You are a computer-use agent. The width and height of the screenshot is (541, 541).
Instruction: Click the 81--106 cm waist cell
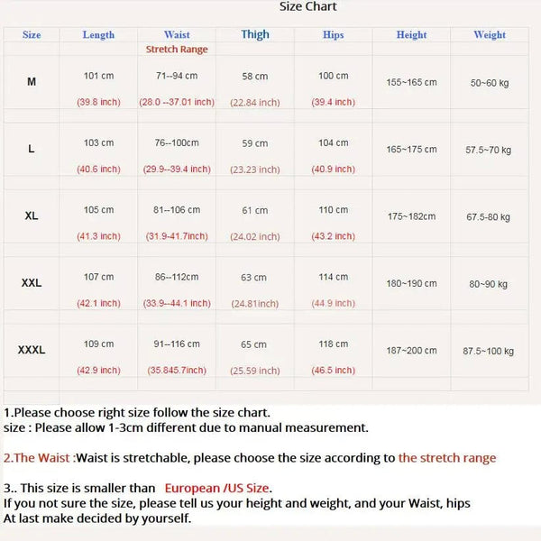tap(177, 210)
